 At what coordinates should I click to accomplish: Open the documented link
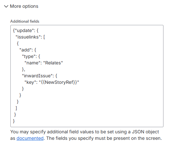point(30,138)
